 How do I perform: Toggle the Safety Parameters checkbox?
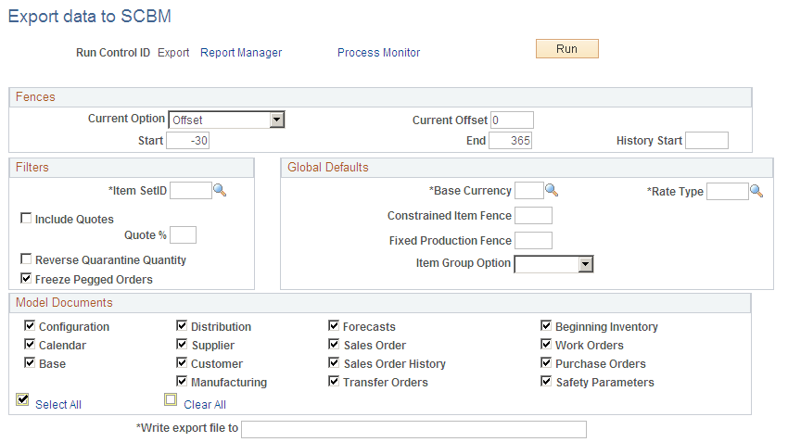[x=546, y=381]
